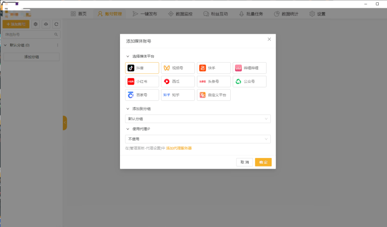This screenshot has height=227, width=387.
Task: Select the 哔哩哔哩 platform card
Action: coord(249,68)
